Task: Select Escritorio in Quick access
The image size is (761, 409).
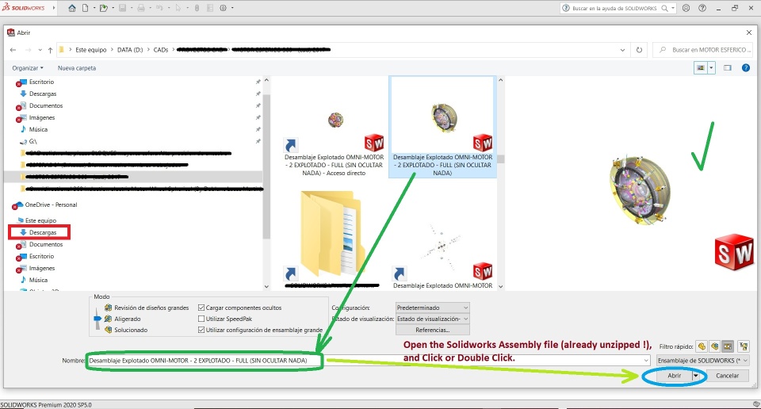Action: (x=41, y=82)
